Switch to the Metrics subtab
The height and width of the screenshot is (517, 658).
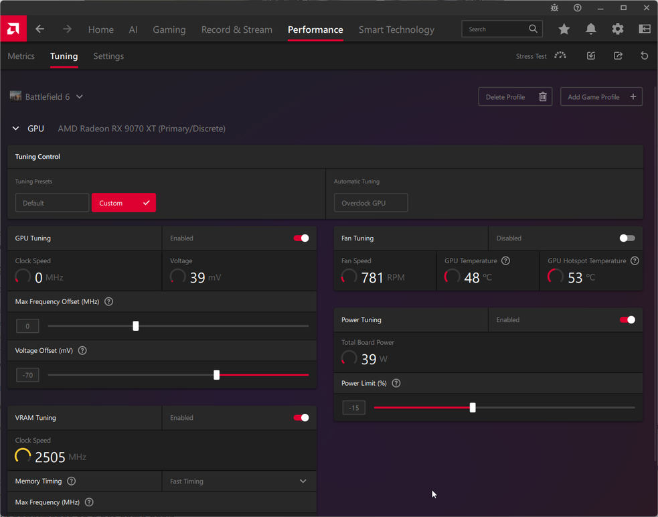coord(21,56)
